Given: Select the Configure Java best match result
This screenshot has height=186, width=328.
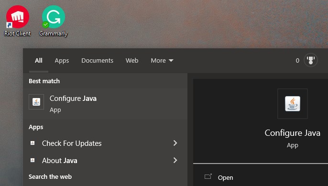Looking at the screenshot, I should pos(105,104).
